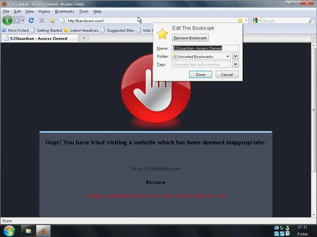Click the scrollbar up arrow

pyautogui.click(x=314, y=45)
